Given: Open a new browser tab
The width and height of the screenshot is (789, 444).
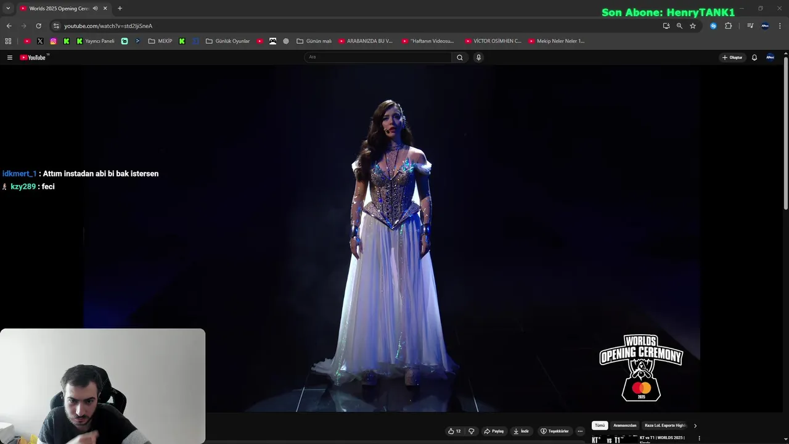Looking at the screenshot, I should [x=120, y=9].
